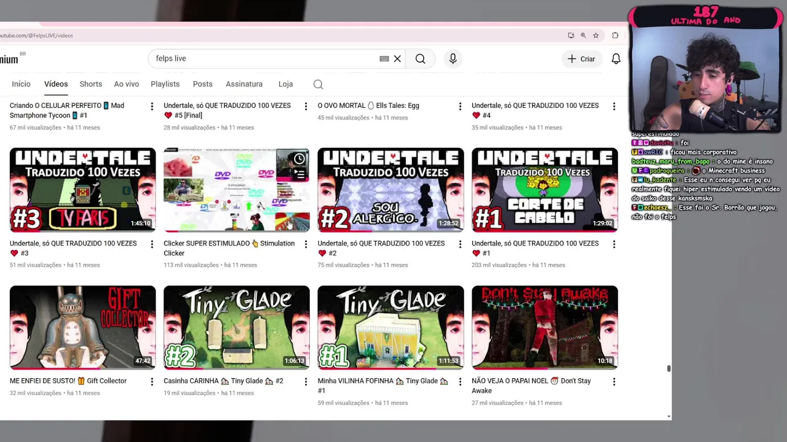Open more options for Undertale #4 video

coord(614,106)
